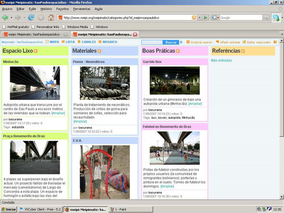Image resolution: width=284 pixels, height=213 pixels.
Task: Click the Buscar search button
Action: [171, 42]
